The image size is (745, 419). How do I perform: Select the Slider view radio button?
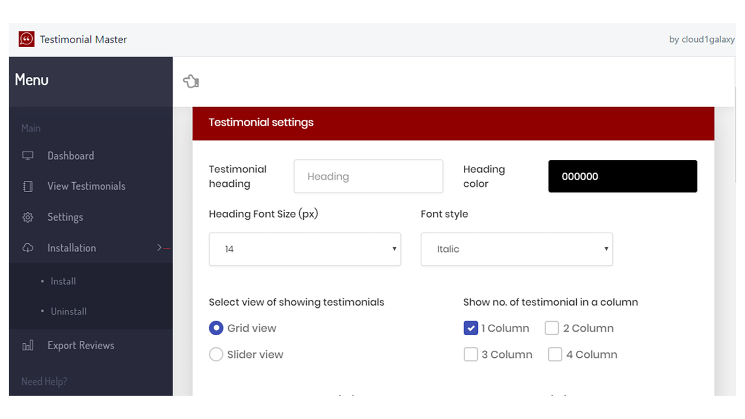click(216, 354)
